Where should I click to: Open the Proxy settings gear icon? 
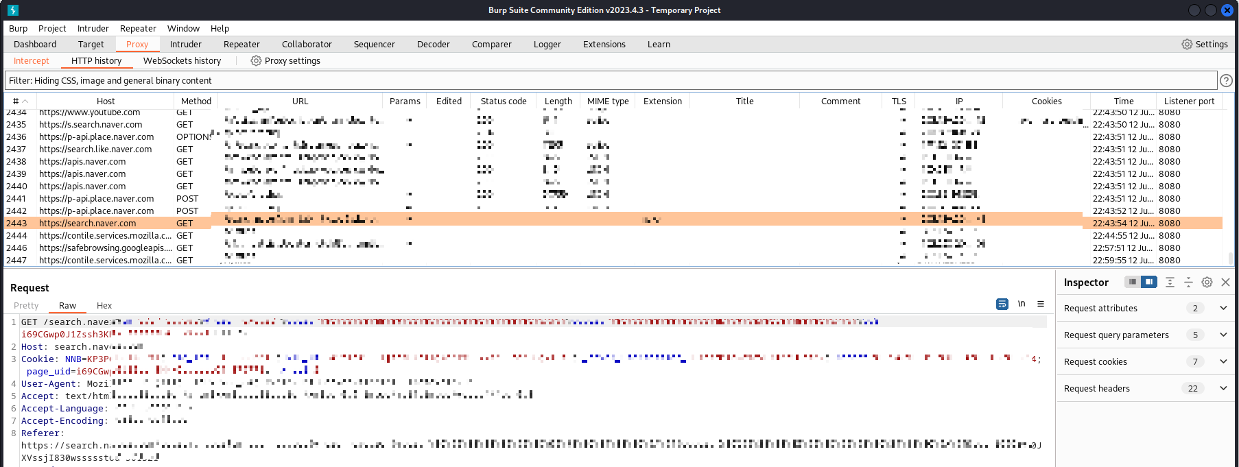tap(256, 61)
